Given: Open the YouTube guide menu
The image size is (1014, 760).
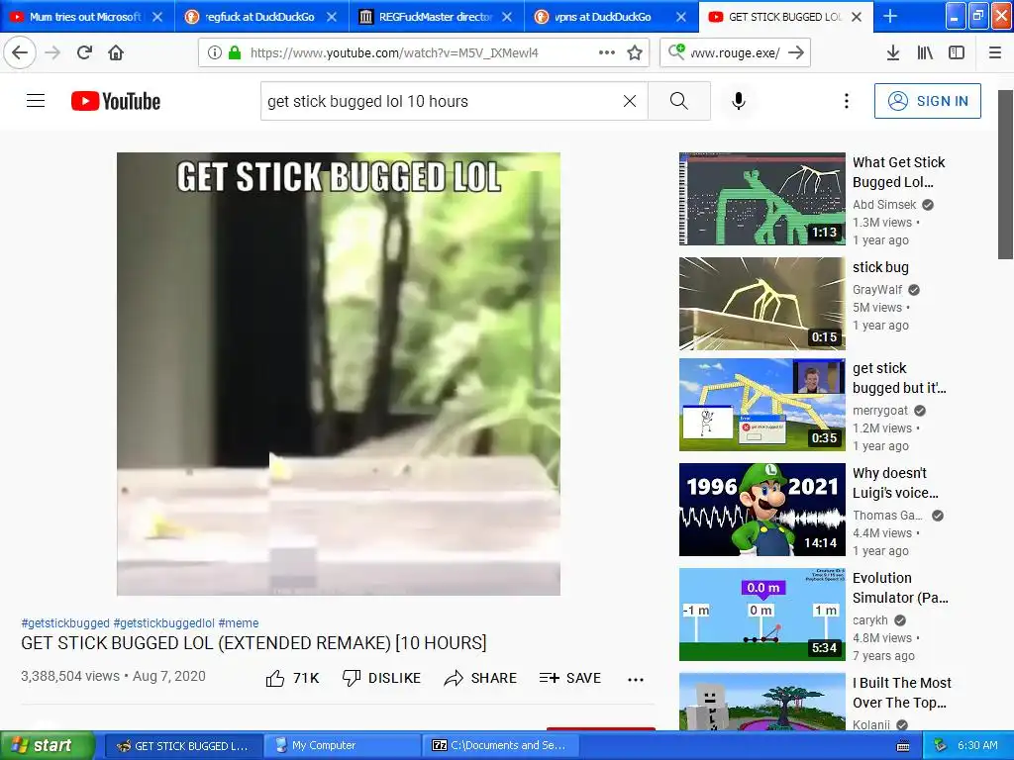Looking at the screenshot, I should 36,101.
